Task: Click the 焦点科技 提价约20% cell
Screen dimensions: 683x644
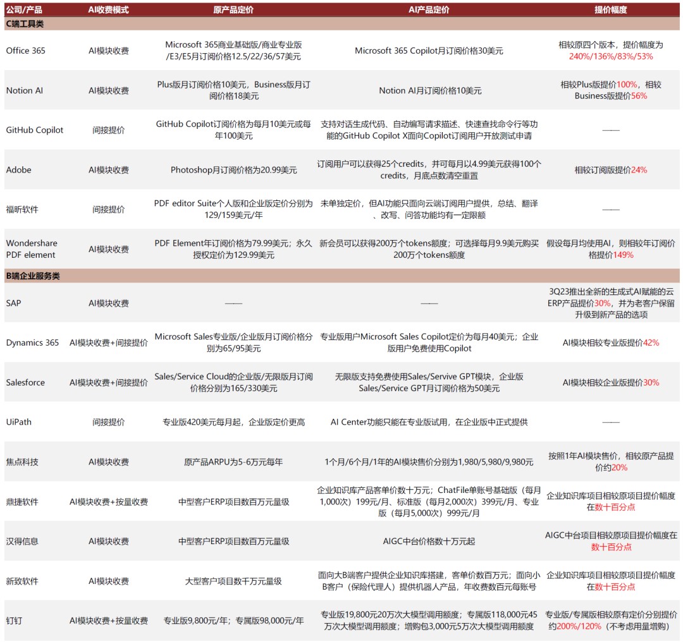Action: point(611,461)
